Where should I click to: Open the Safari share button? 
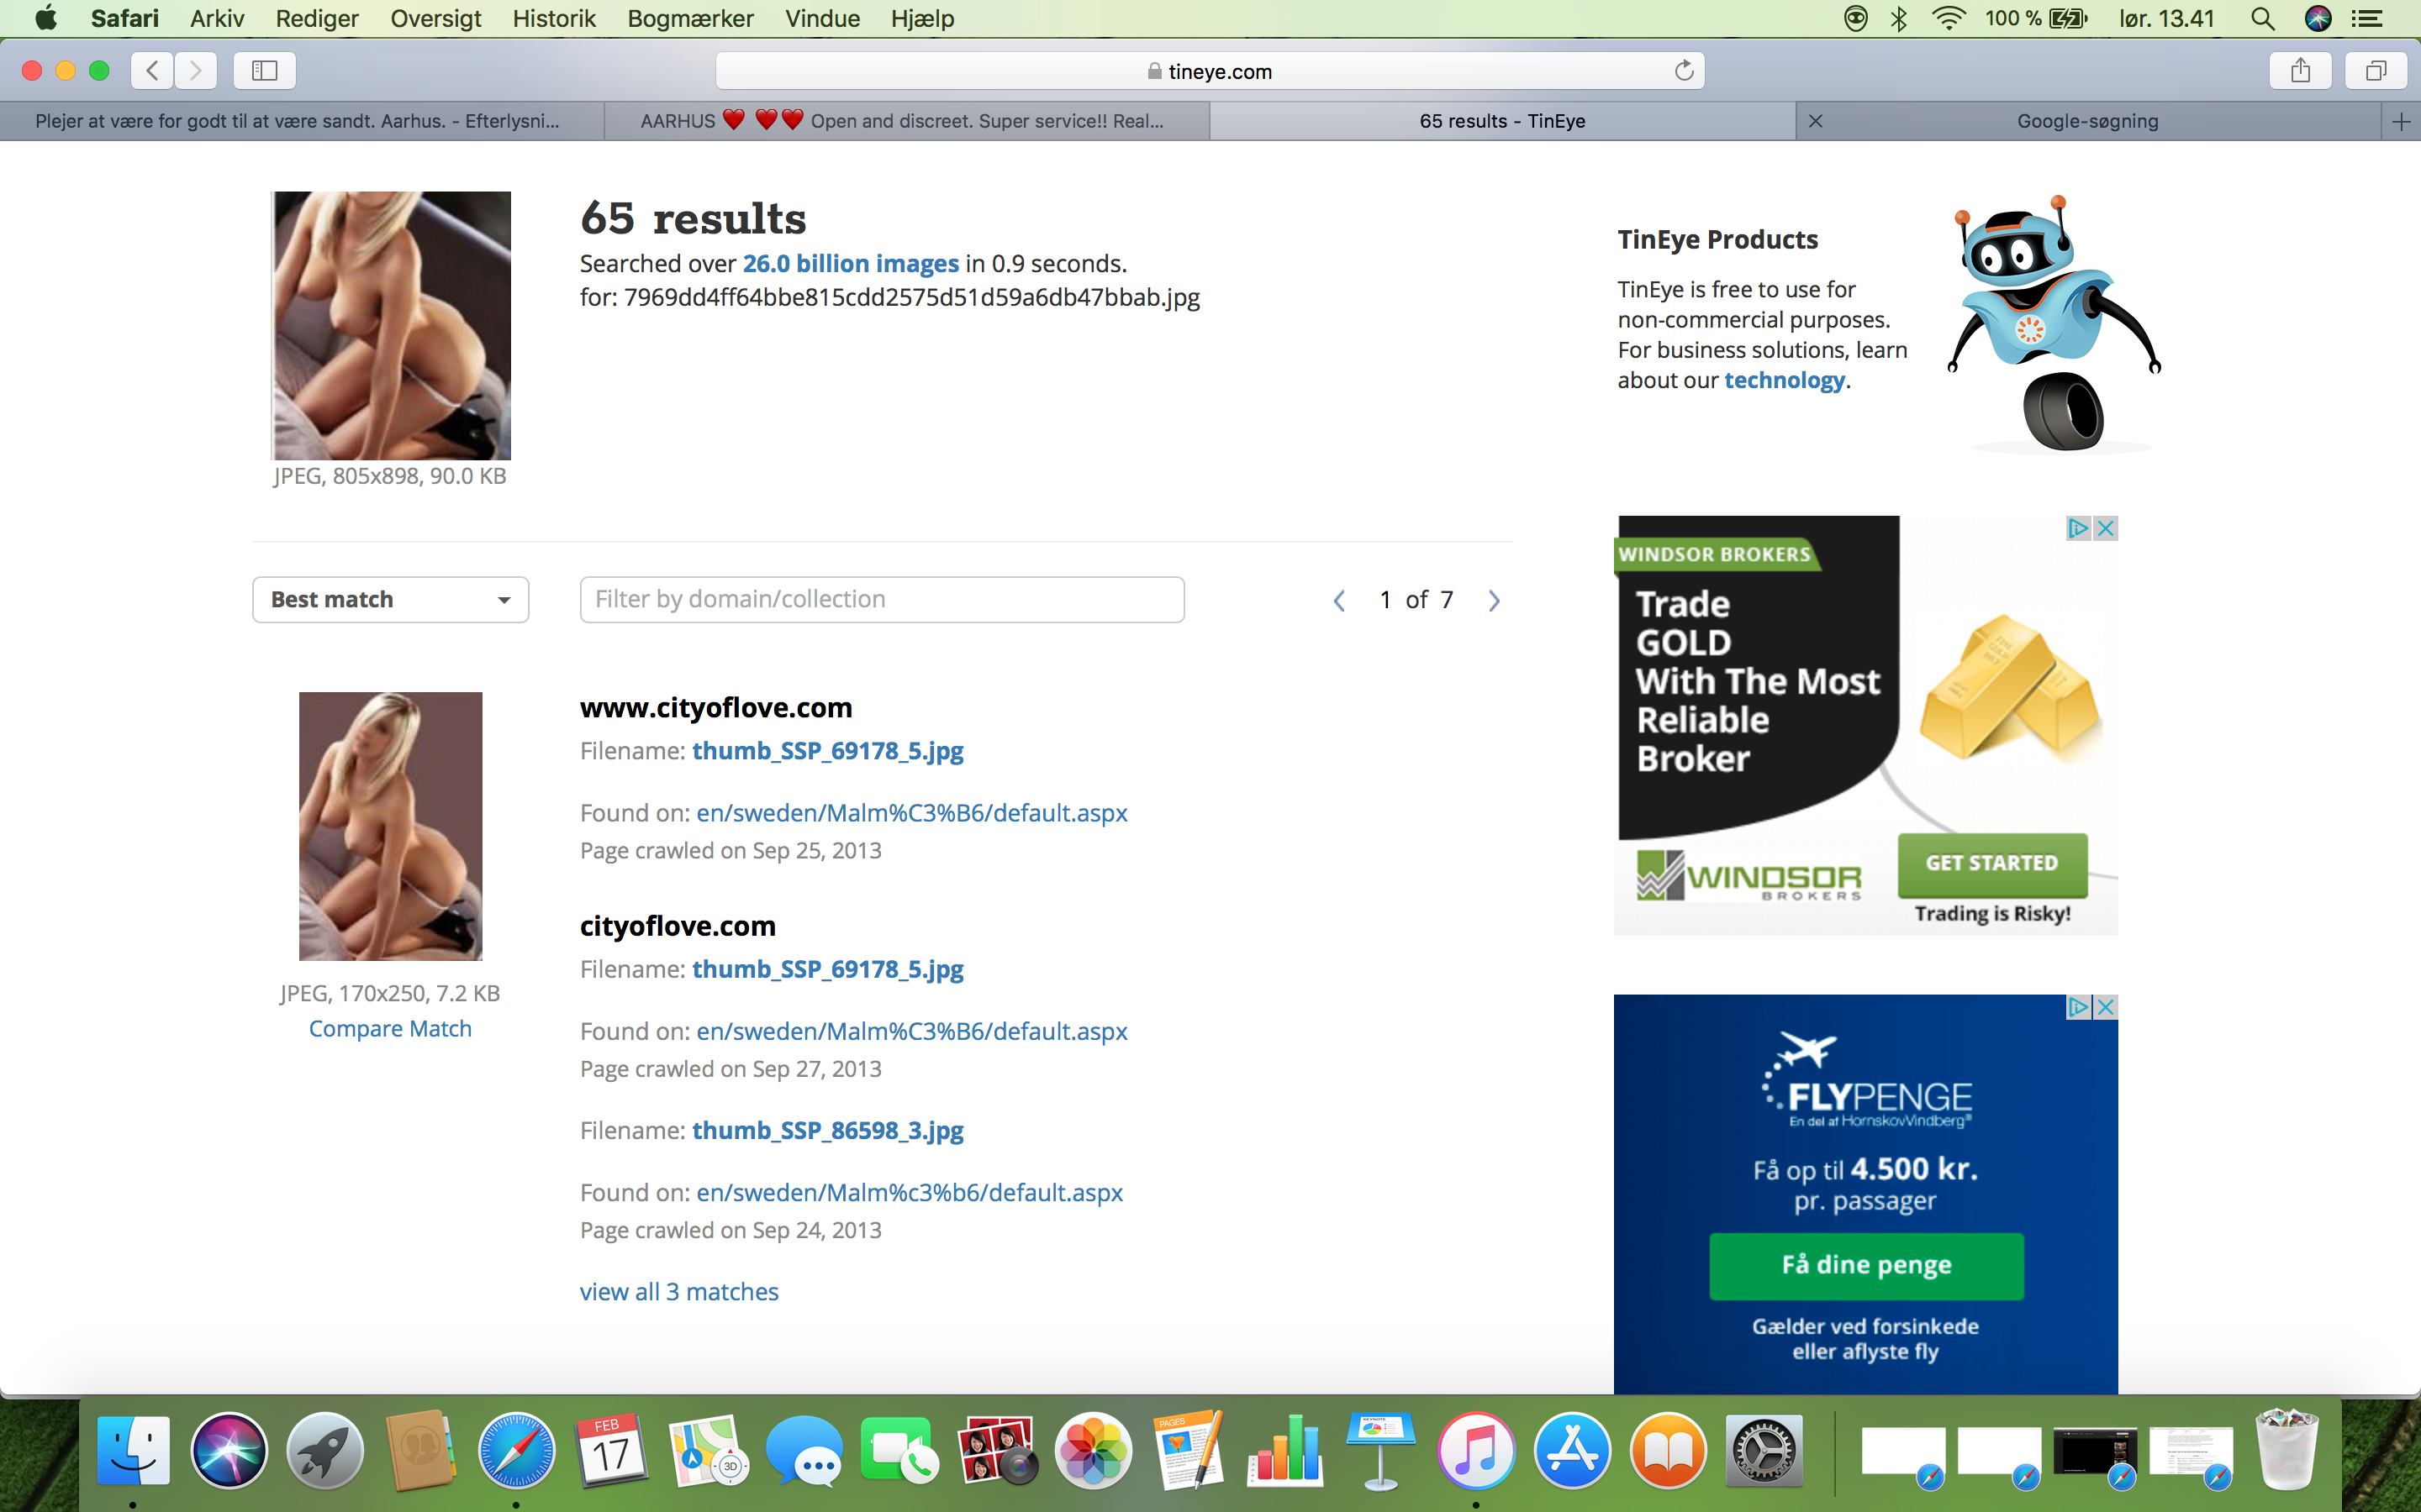[2300, 70]
